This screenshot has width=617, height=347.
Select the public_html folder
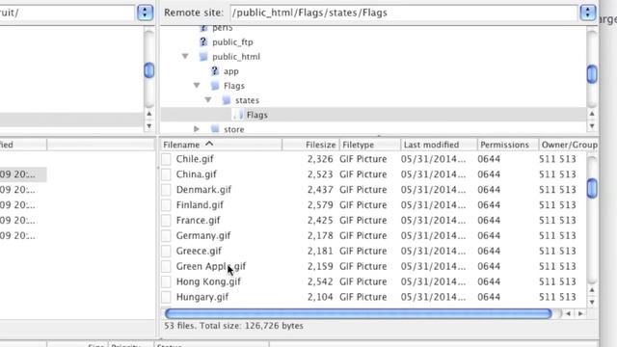coord(236,57)
